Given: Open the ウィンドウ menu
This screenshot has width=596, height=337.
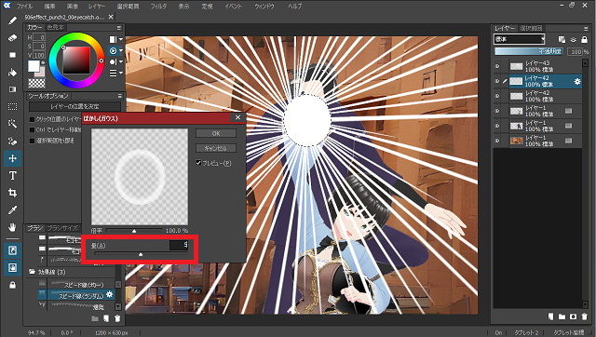Looking at the screenshot, I should tap(264, 7).
